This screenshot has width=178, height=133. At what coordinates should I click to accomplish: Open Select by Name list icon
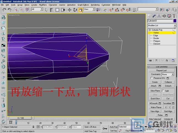click(x=52, y=10)
